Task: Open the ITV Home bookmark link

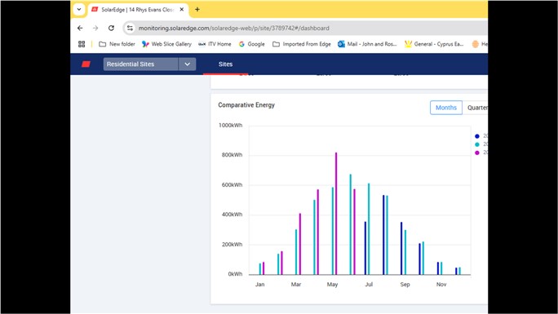Action: 215,44
